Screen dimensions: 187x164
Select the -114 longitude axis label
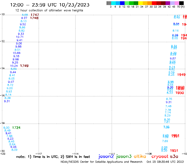click(75, 154)
